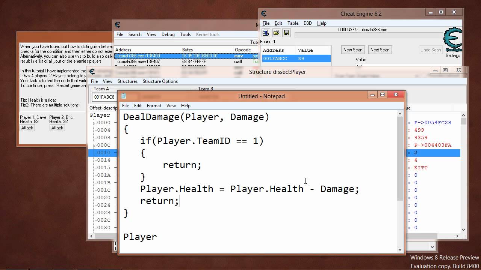Open Memory Viewer Debug menu
The width and height of the screenshot is (481, 270).
click(x=168, y=34)
